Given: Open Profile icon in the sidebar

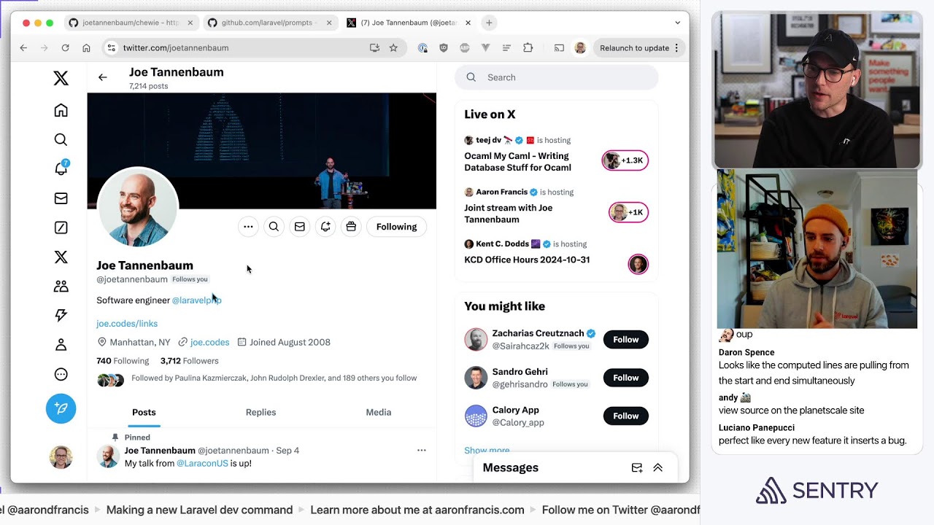Looking at the screenshot, I should pyautogui.click(x=61, y=345).
